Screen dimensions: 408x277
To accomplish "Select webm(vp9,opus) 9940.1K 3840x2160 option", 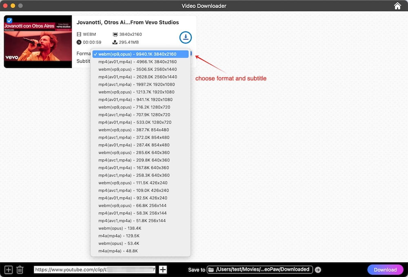I will click(140, 54).
